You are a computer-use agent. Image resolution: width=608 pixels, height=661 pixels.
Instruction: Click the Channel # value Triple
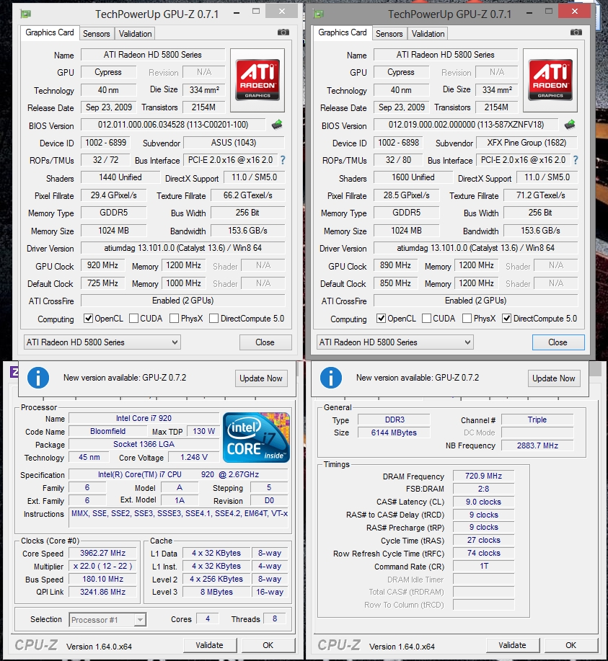click(537, 420)
